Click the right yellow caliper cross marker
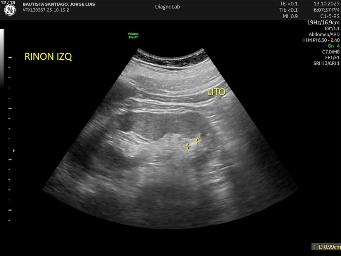This screenshot has width=341, height=256. [x=197, y=142]
